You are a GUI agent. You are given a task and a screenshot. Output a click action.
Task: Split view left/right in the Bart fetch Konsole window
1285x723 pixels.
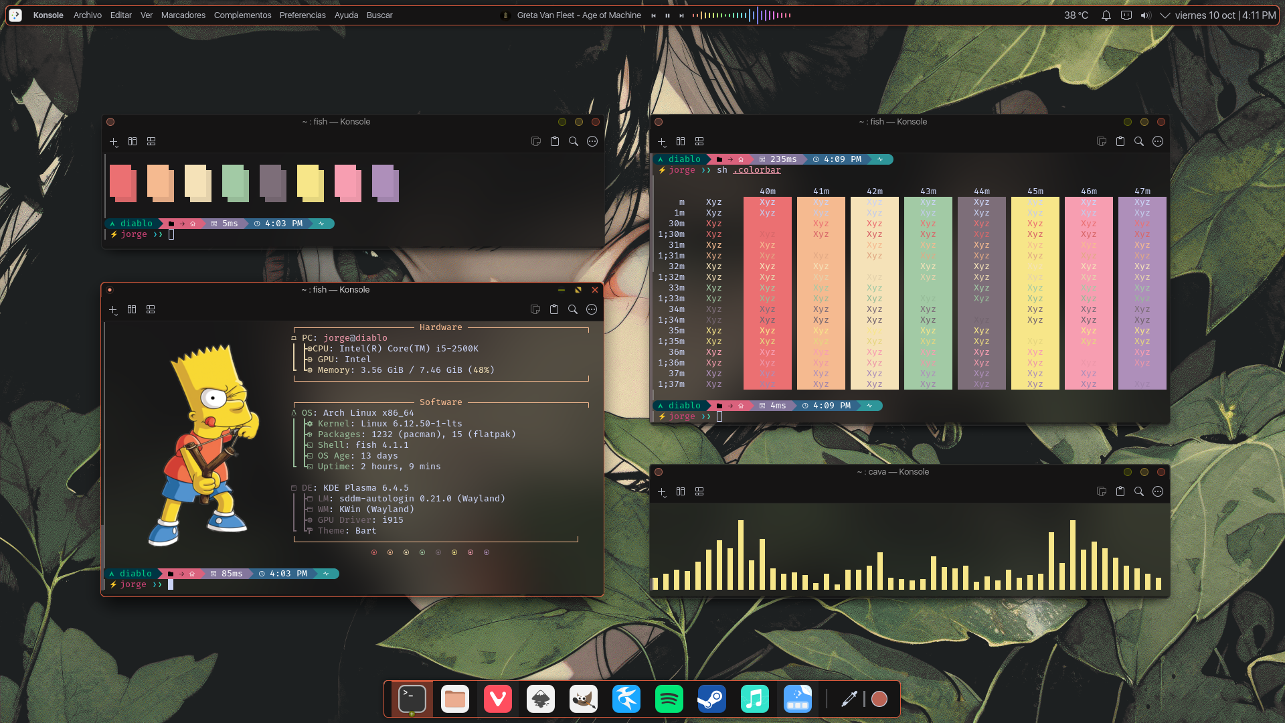click(x=132, y=309)
